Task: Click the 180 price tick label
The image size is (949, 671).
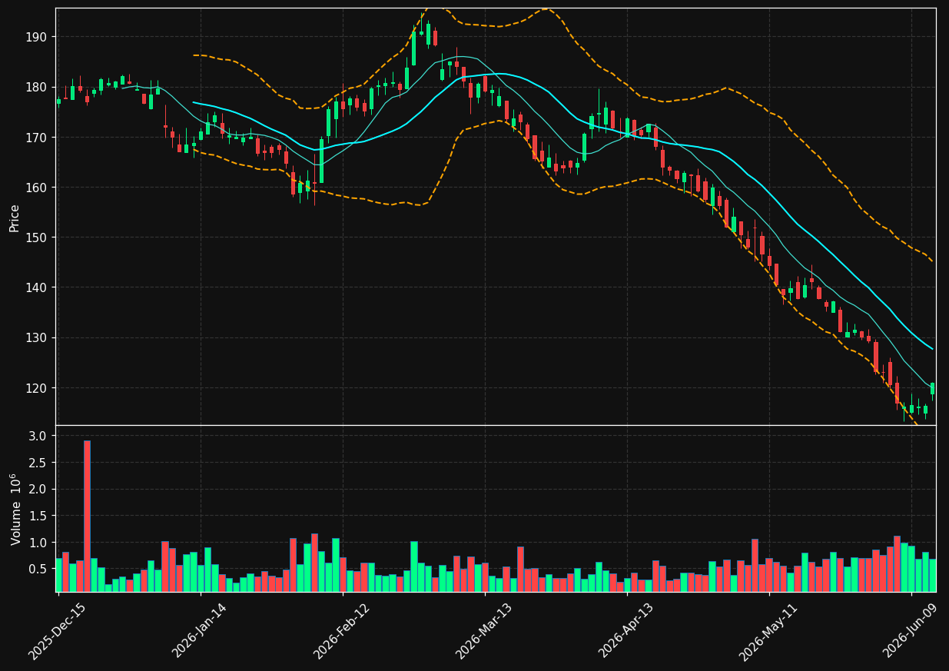Action: pos(37,87)
